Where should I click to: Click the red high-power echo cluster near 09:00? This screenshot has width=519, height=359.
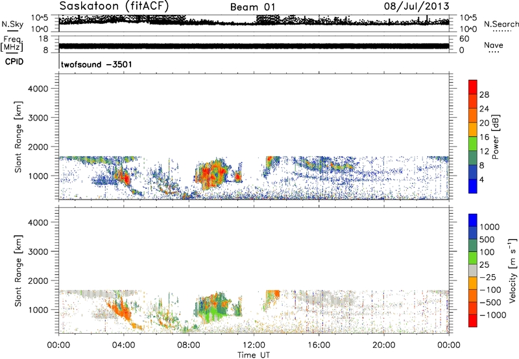tap(212, 174)
